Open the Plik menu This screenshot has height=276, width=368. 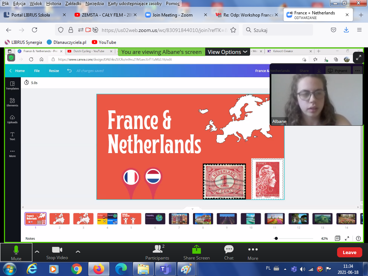coord(6,4)
